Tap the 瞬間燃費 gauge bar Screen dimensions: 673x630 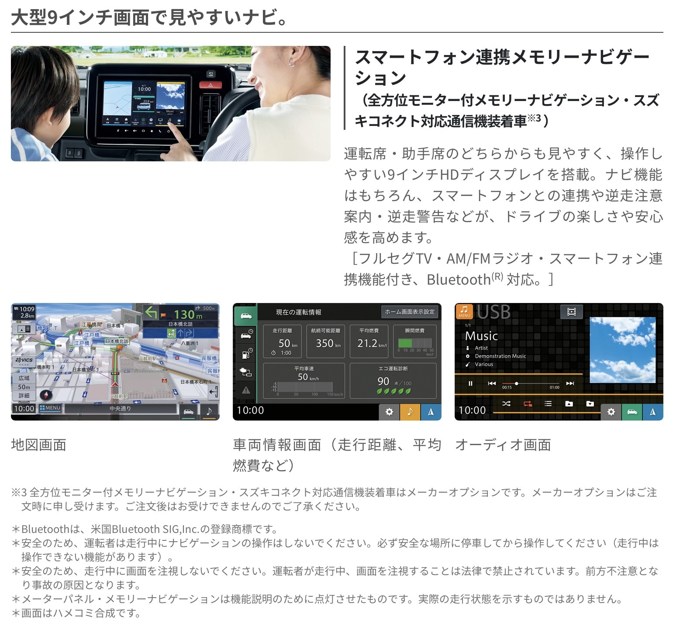point(415,343)
